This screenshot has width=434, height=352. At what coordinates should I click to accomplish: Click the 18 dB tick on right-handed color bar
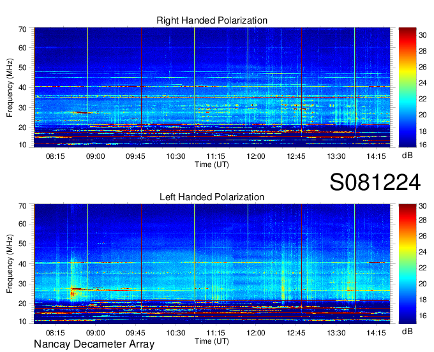423,131
